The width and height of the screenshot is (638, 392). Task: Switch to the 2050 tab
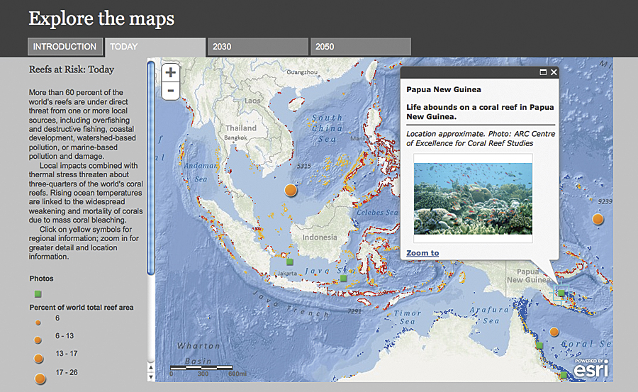[361, 47]
